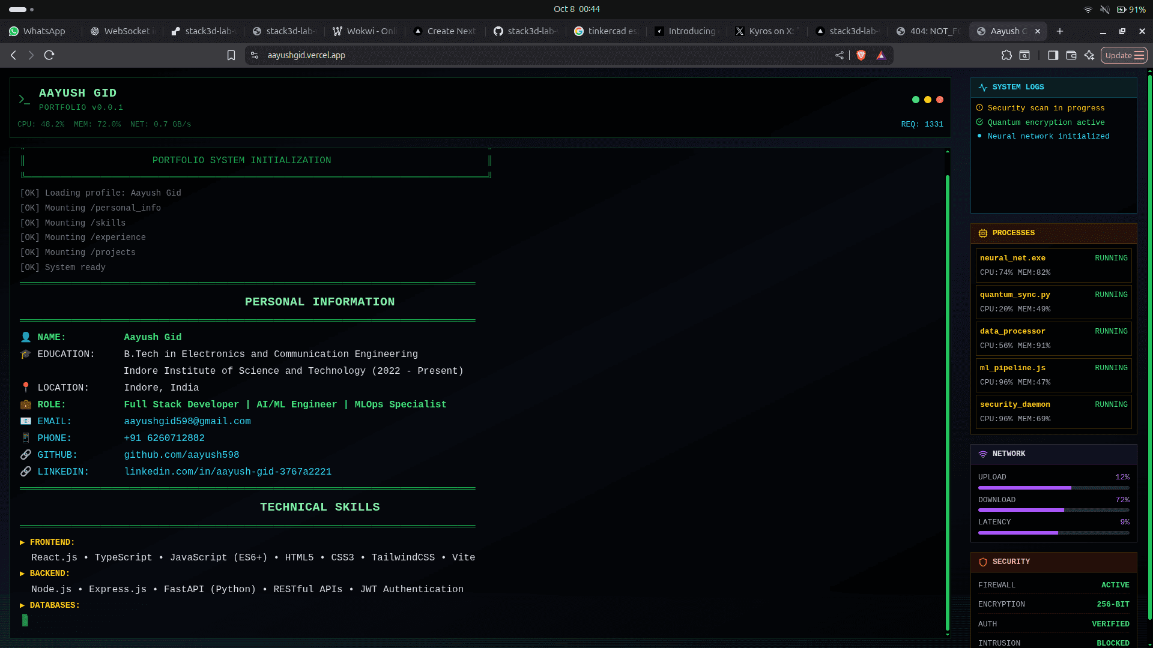
Task: Open the github.com/aayush598 link
Action: 181,455
